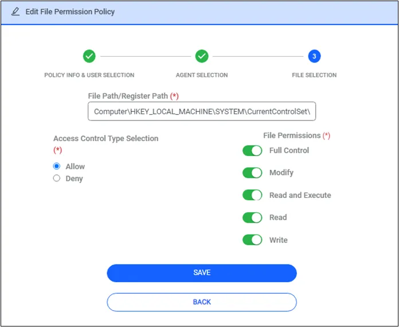The height and width of the screenshot is (327, 399).
Task: Click the File Permissions heading
Action: point(297,135)
